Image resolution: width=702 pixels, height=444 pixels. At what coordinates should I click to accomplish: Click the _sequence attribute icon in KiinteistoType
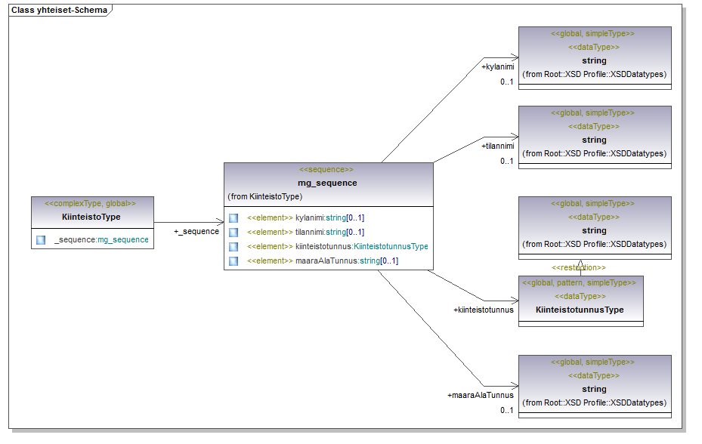coord(41,240)
